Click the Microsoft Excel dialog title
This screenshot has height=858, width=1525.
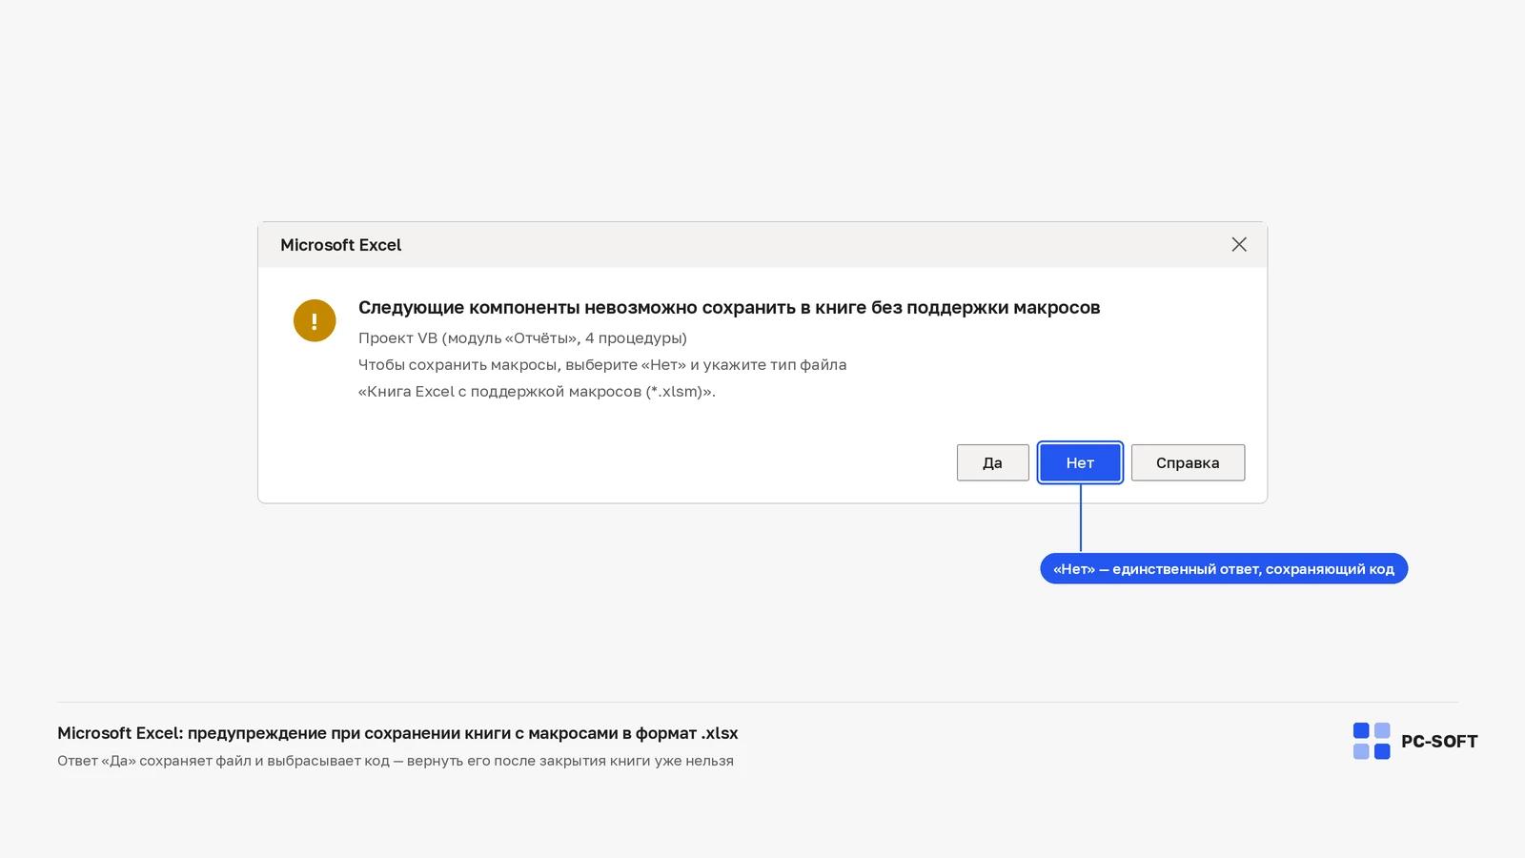[341, 245]
